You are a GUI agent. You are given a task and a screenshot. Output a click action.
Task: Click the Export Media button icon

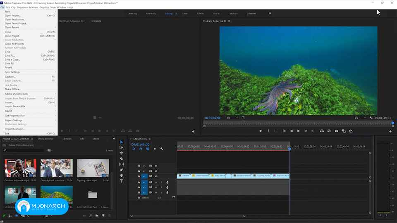[351, 131]
